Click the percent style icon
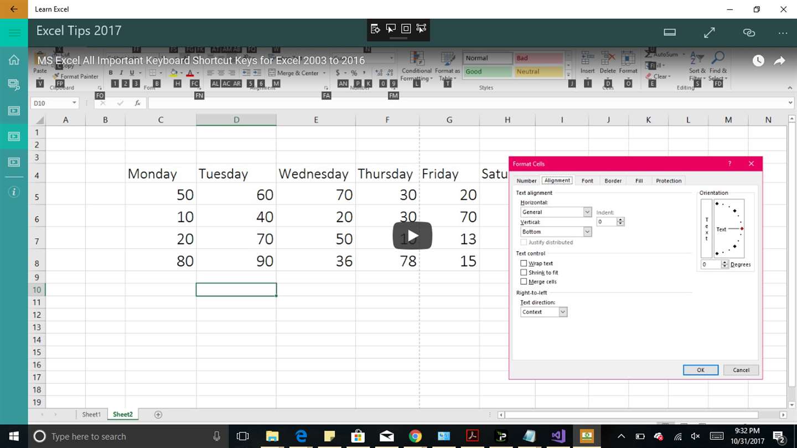Screen dimensions: 797x448 pos(354,72)
